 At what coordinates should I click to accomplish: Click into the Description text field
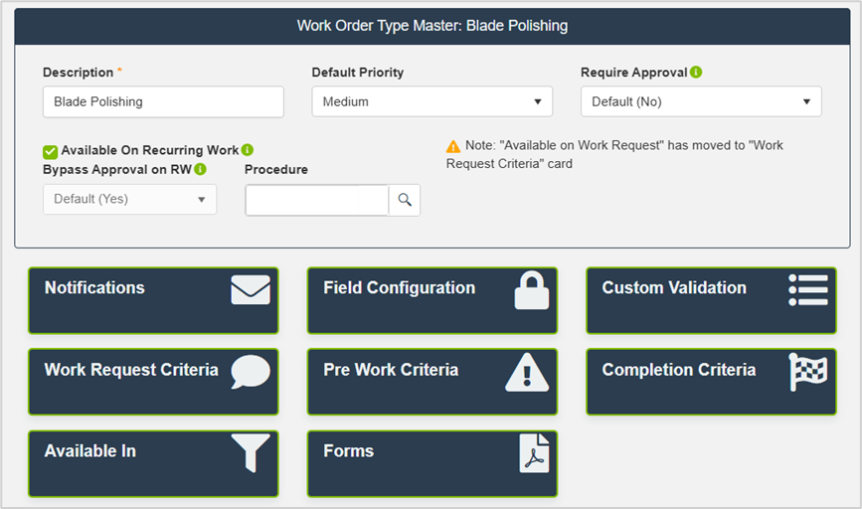[x=163, y=101]
